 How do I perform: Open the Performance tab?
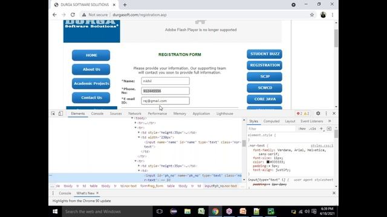coord(157,113)
